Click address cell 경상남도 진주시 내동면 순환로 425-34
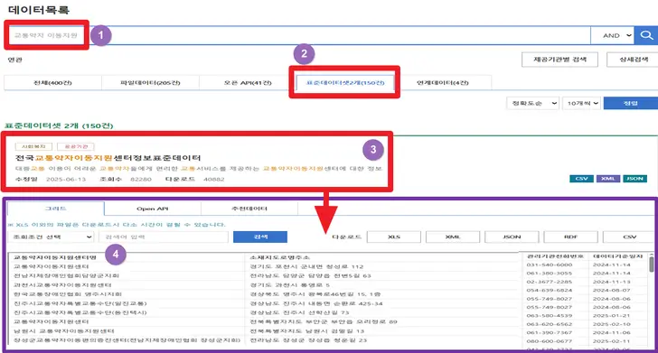This screenshot has width=658, height=353. 316,303
